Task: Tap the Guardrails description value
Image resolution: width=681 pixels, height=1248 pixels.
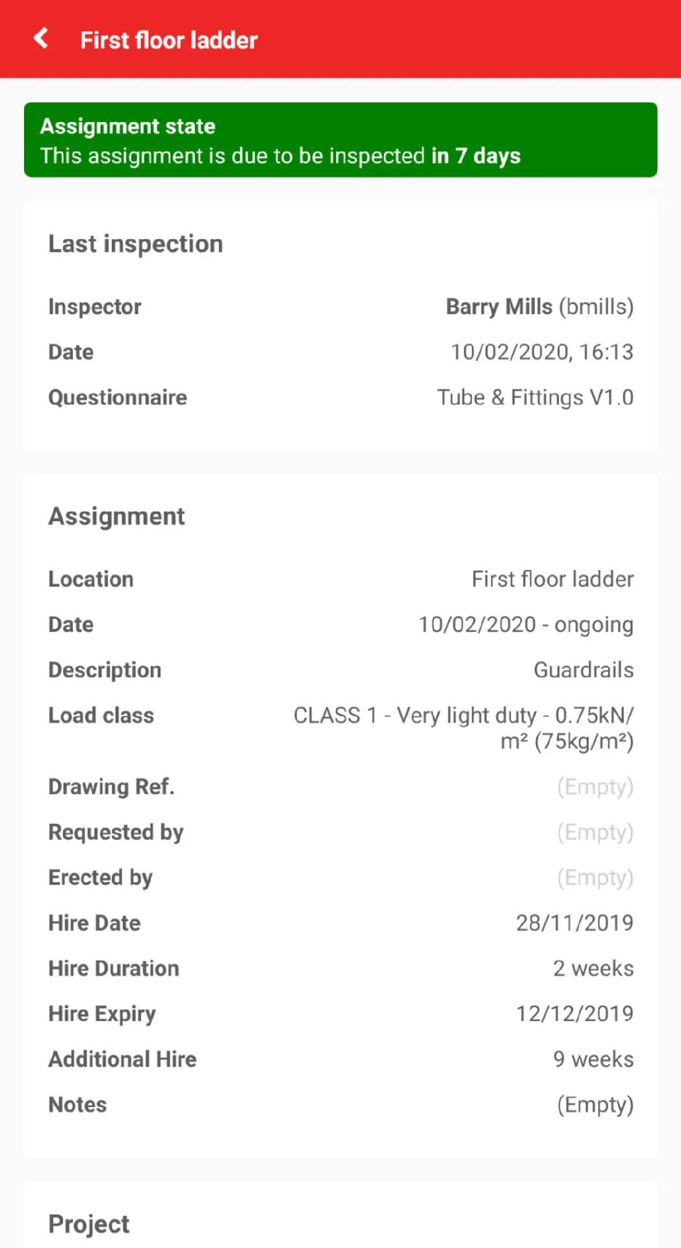Action: click(584, 670)
